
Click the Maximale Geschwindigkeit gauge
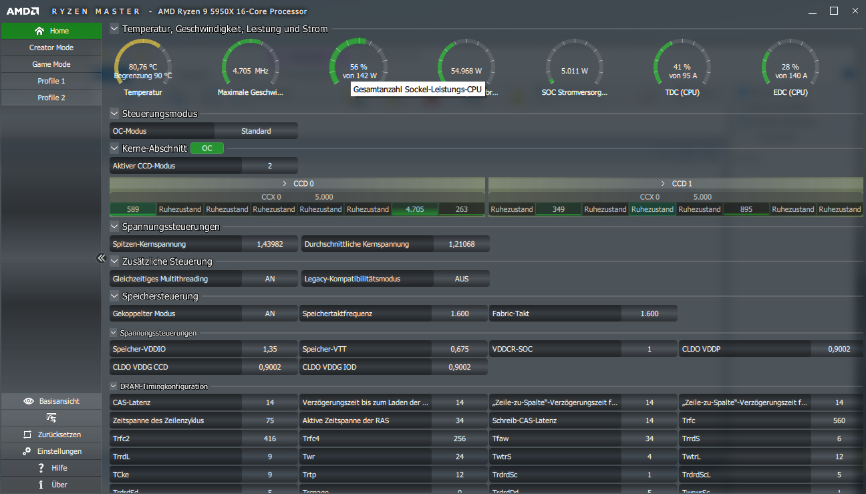(251, 68)
